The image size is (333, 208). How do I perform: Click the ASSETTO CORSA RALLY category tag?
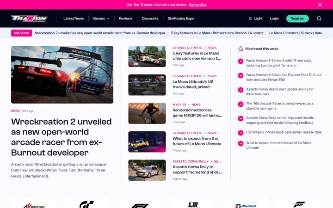click(x=191, y=161)
